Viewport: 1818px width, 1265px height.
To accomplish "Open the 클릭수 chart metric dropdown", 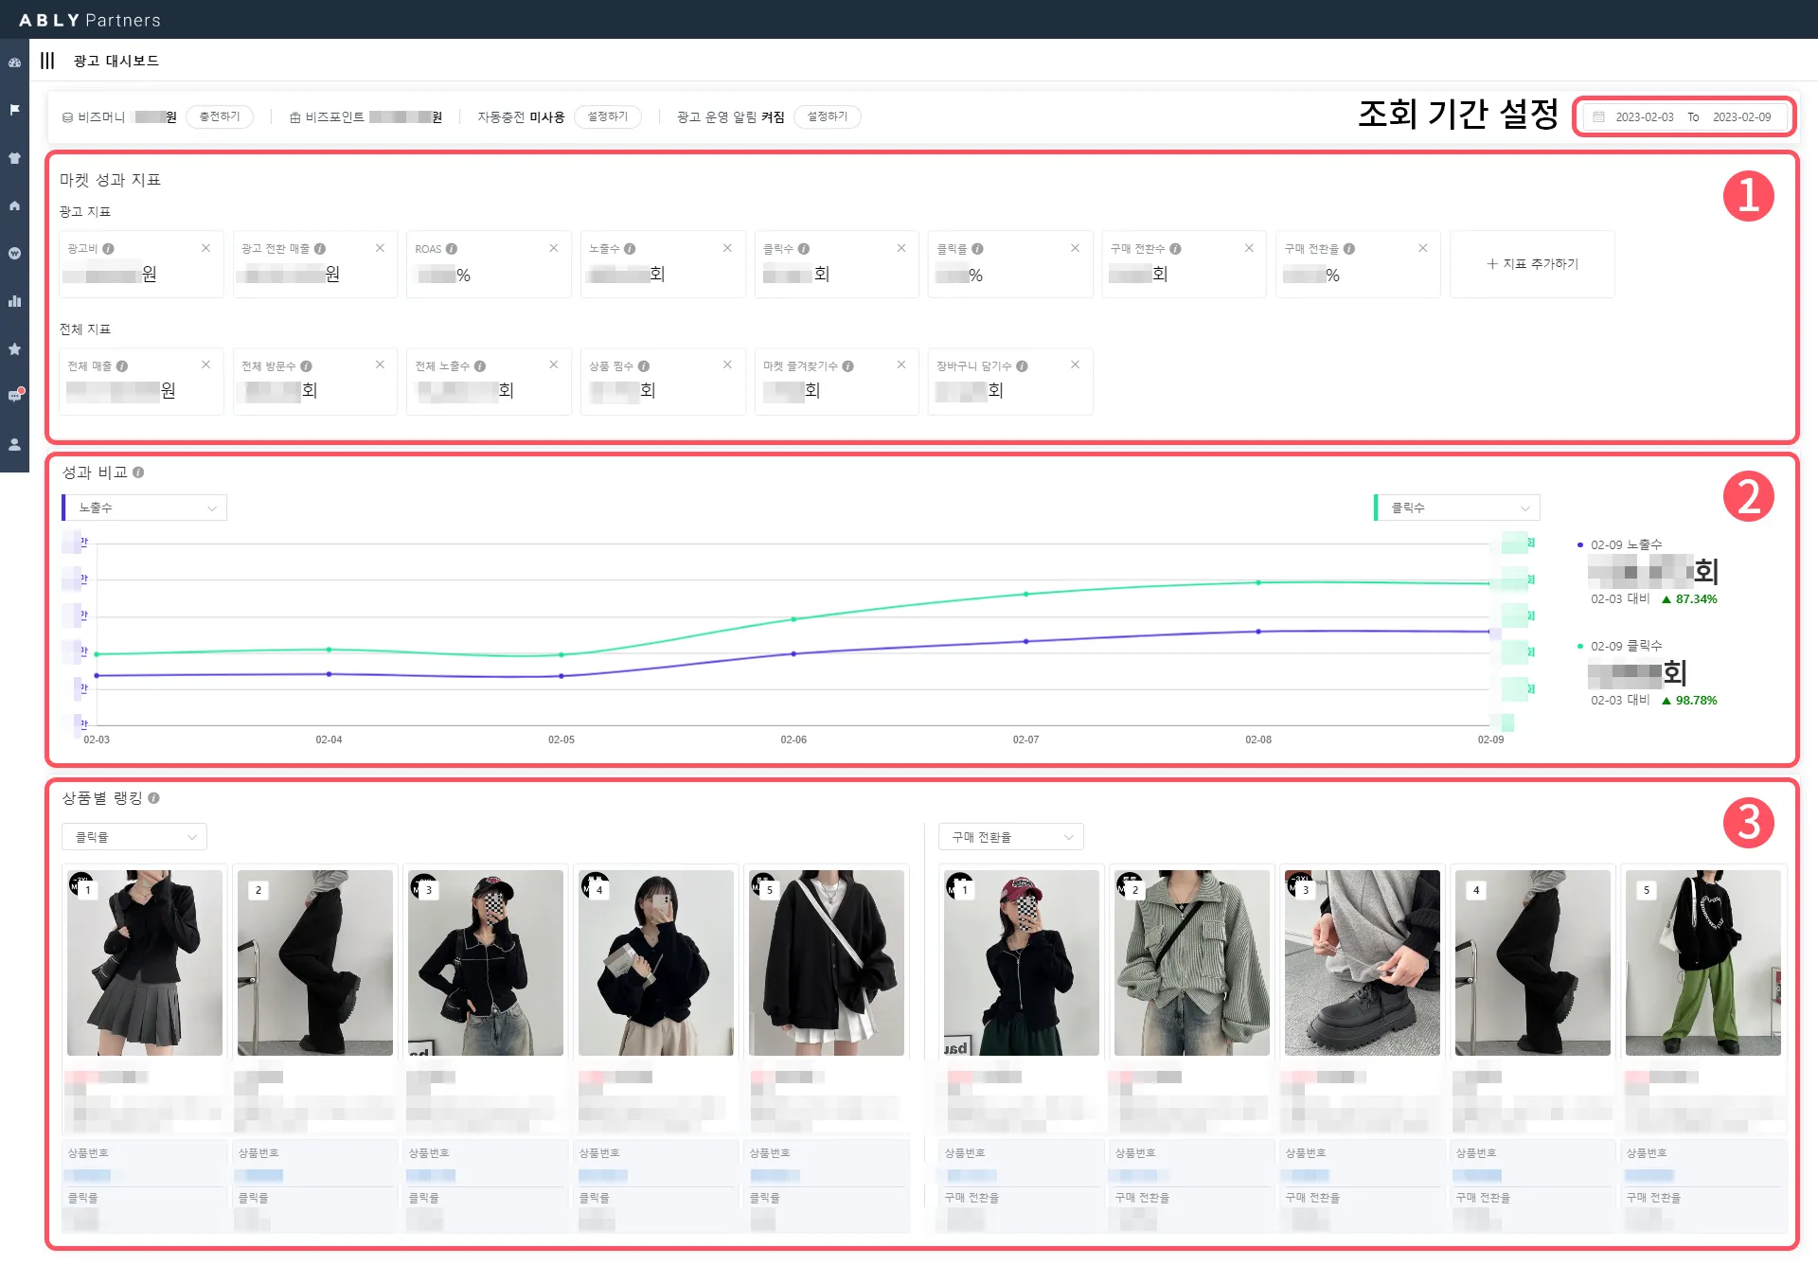I will coord(1457,508).
